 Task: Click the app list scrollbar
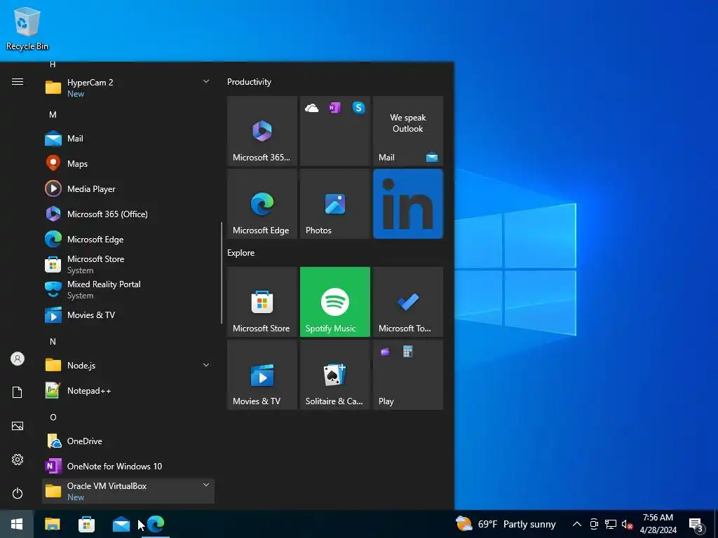coord(222,273)
